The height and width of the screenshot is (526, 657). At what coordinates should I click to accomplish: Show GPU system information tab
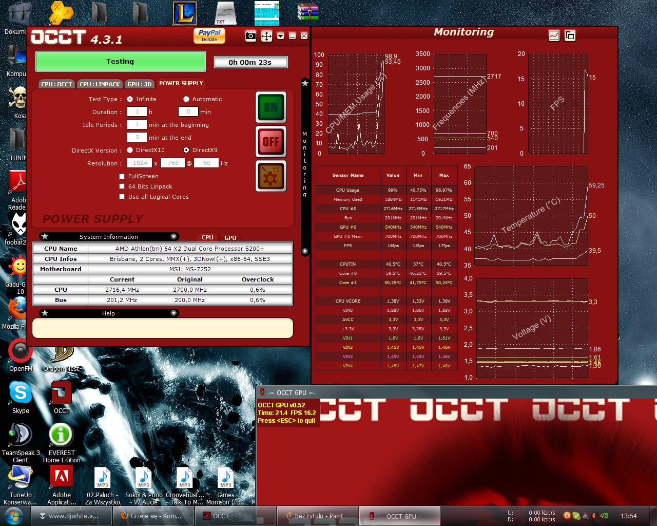[230, 237]
